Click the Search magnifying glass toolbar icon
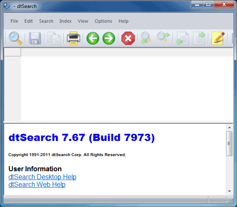Image resolution: width=237 pixels, height=207 pixels. (16, 38)
